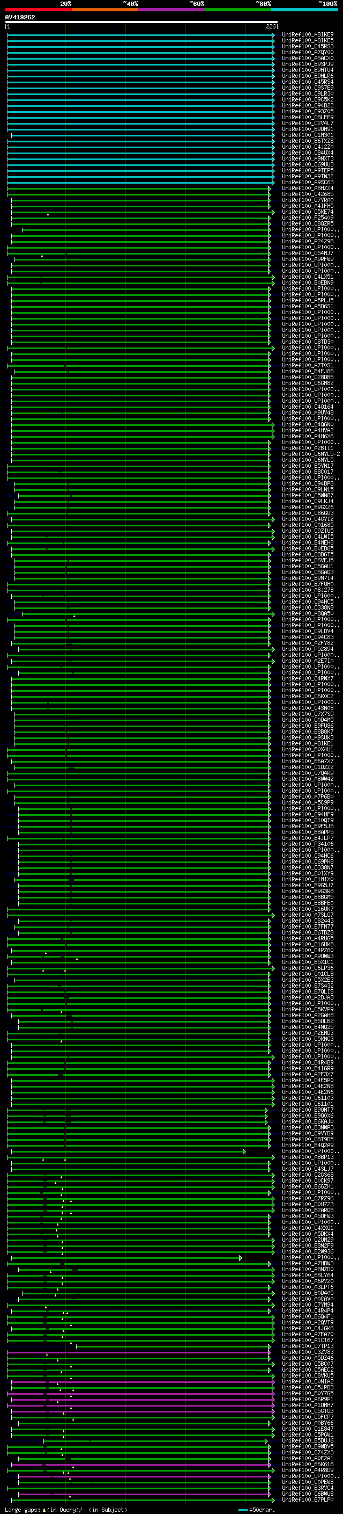
Task: Open the UniRef100_B9HTU4 hit label
Action: pyautogui.click(x=308, y=70)
